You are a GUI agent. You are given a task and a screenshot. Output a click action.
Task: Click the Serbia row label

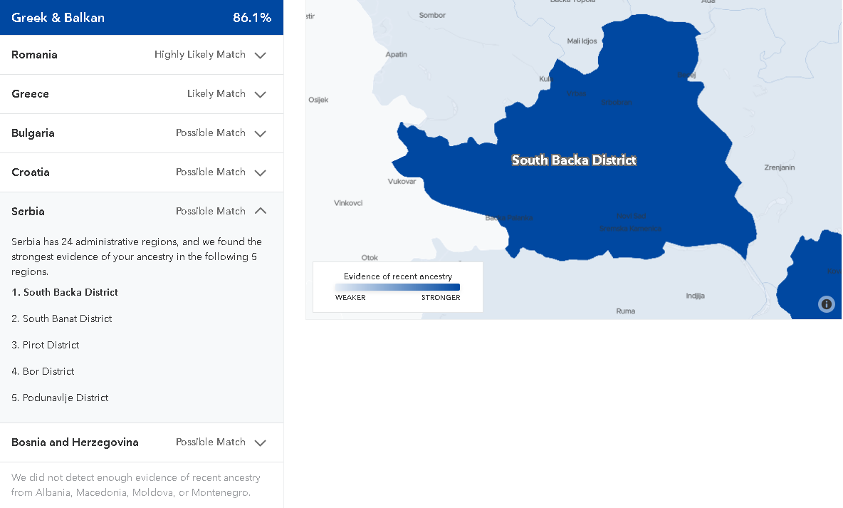point(28,212)
